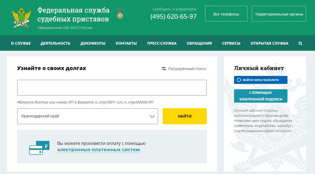Expand region list using chevron arrow
This screenshot has height=174, width=315.
tap(152, 116)
